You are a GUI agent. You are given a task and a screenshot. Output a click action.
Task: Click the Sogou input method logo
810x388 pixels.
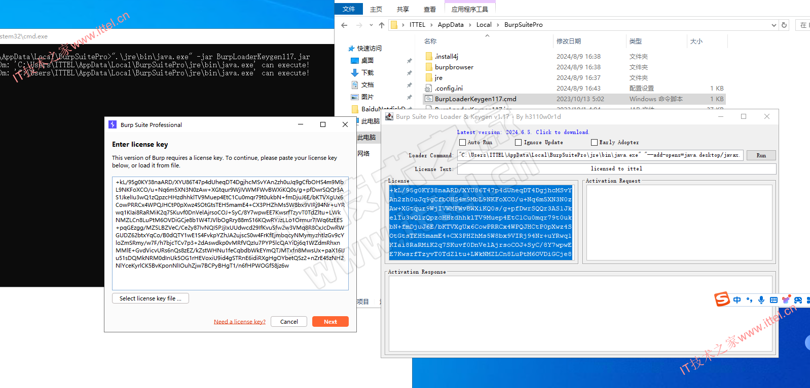point(722,299)
